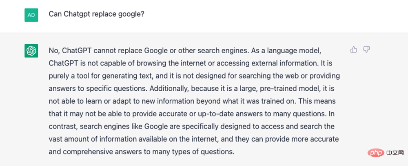
Task: Click the ChatGPT logo avatar
Action: [x=31, y=51]
